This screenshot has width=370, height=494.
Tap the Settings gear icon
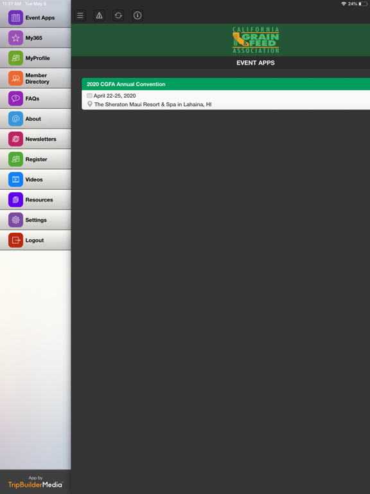point(15,220)
